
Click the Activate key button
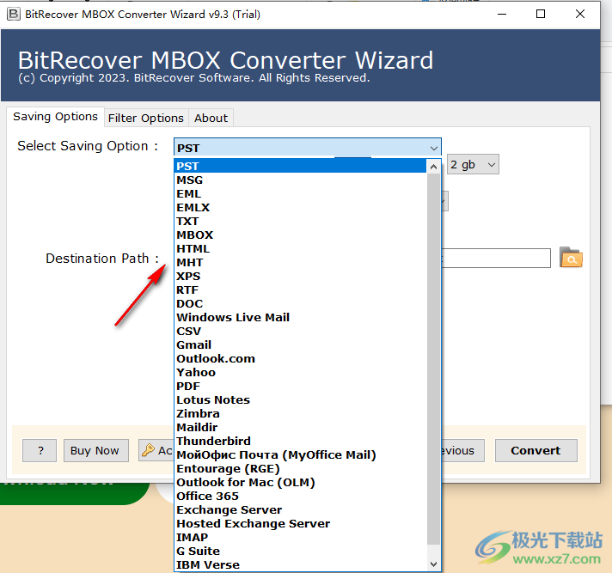tap(156, 450)
